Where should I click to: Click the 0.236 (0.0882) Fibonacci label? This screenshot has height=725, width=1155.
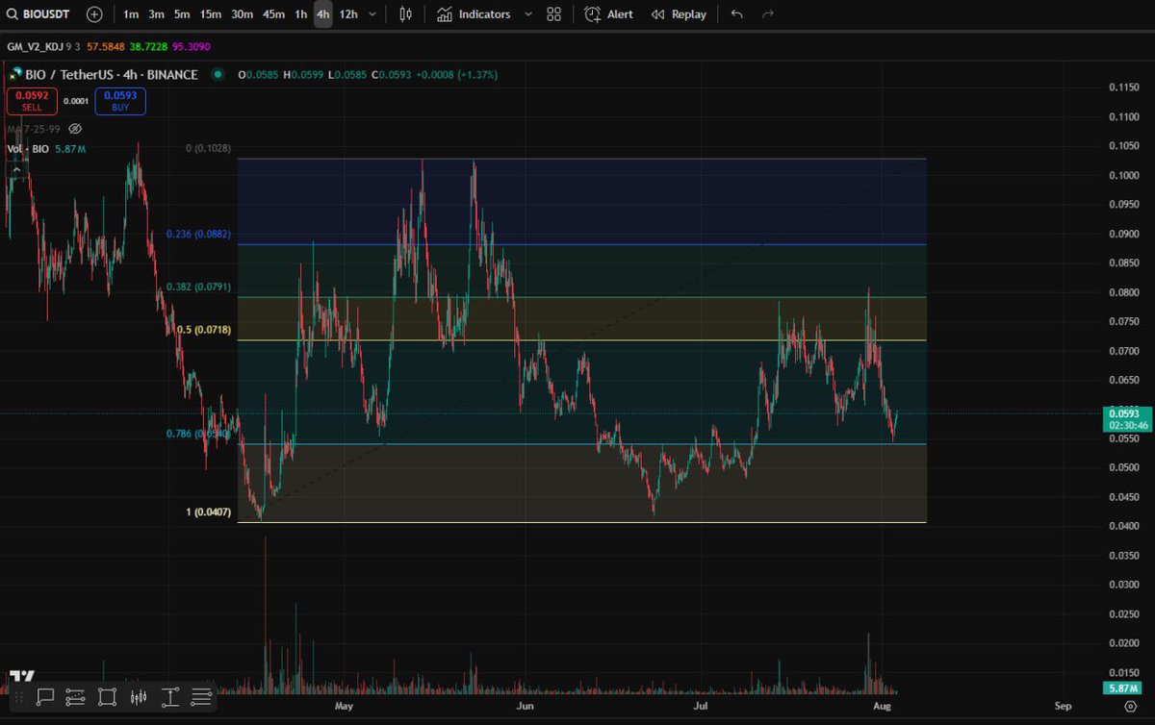198,234
